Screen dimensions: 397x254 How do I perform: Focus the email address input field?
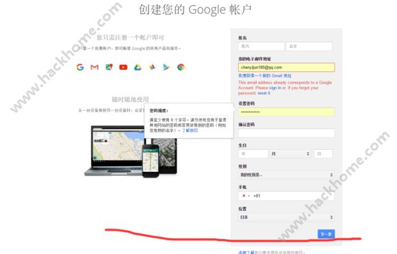pos(286,67)
